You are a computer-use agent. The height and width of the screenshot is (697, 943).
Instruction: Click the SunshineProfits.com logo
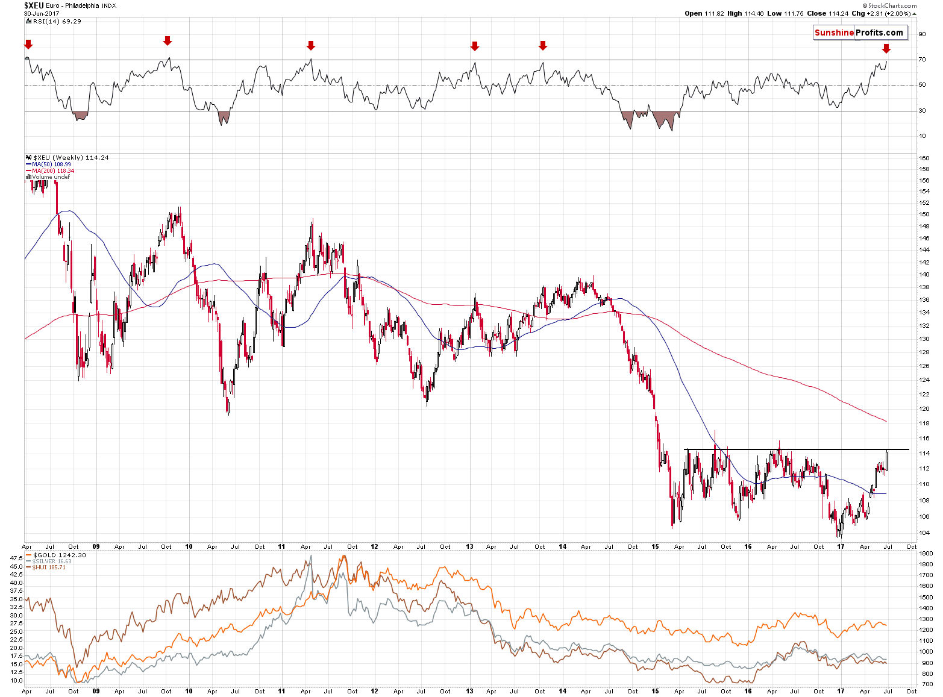[x=860, y=33]
